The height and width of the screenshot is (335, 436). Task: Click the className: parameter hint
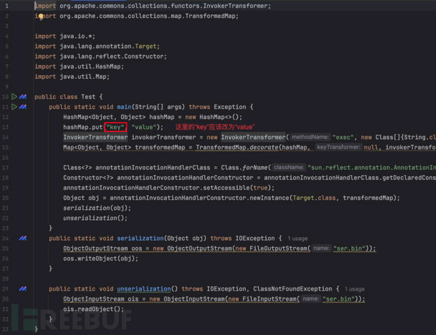point(289,167)
